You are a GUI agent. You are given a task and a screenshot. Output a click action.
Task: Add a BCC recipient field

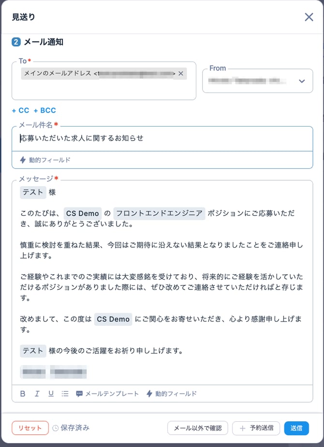[44, 111]
